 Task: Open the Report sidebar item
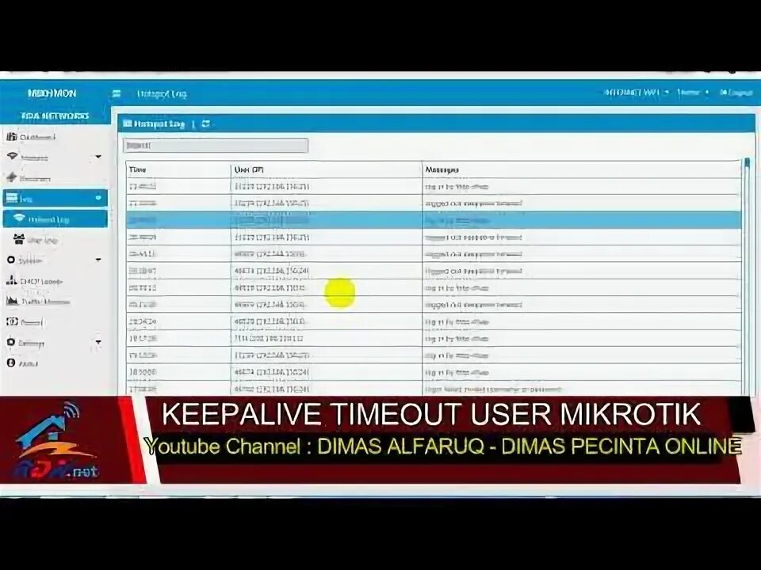pyautogui.click(x=55, y=322)
